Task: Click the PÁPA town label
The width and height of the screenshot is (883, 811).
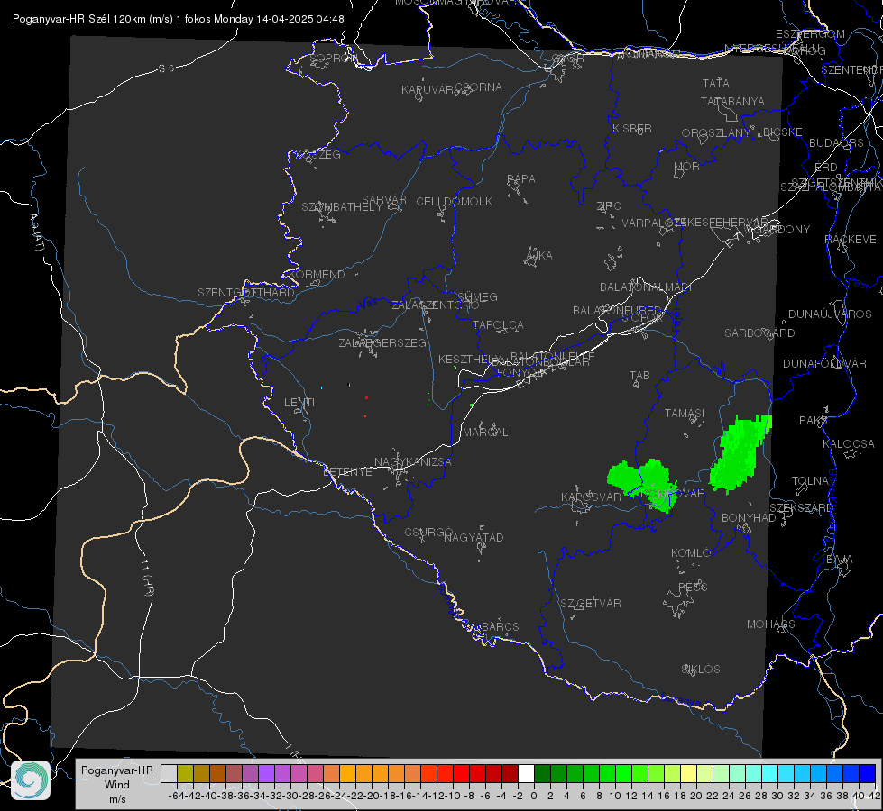Action: pos(521,179)
